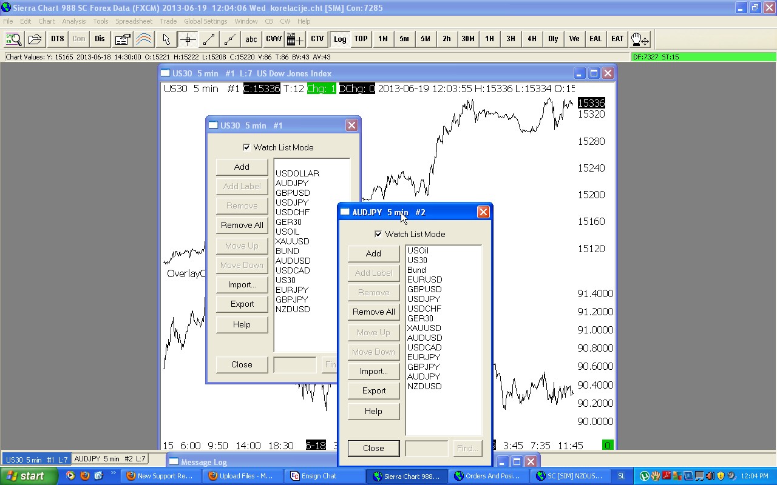Viewport: 777px width, 485px height.
Task: Select the ray drawing tool
Action: (x=230, y=39)
